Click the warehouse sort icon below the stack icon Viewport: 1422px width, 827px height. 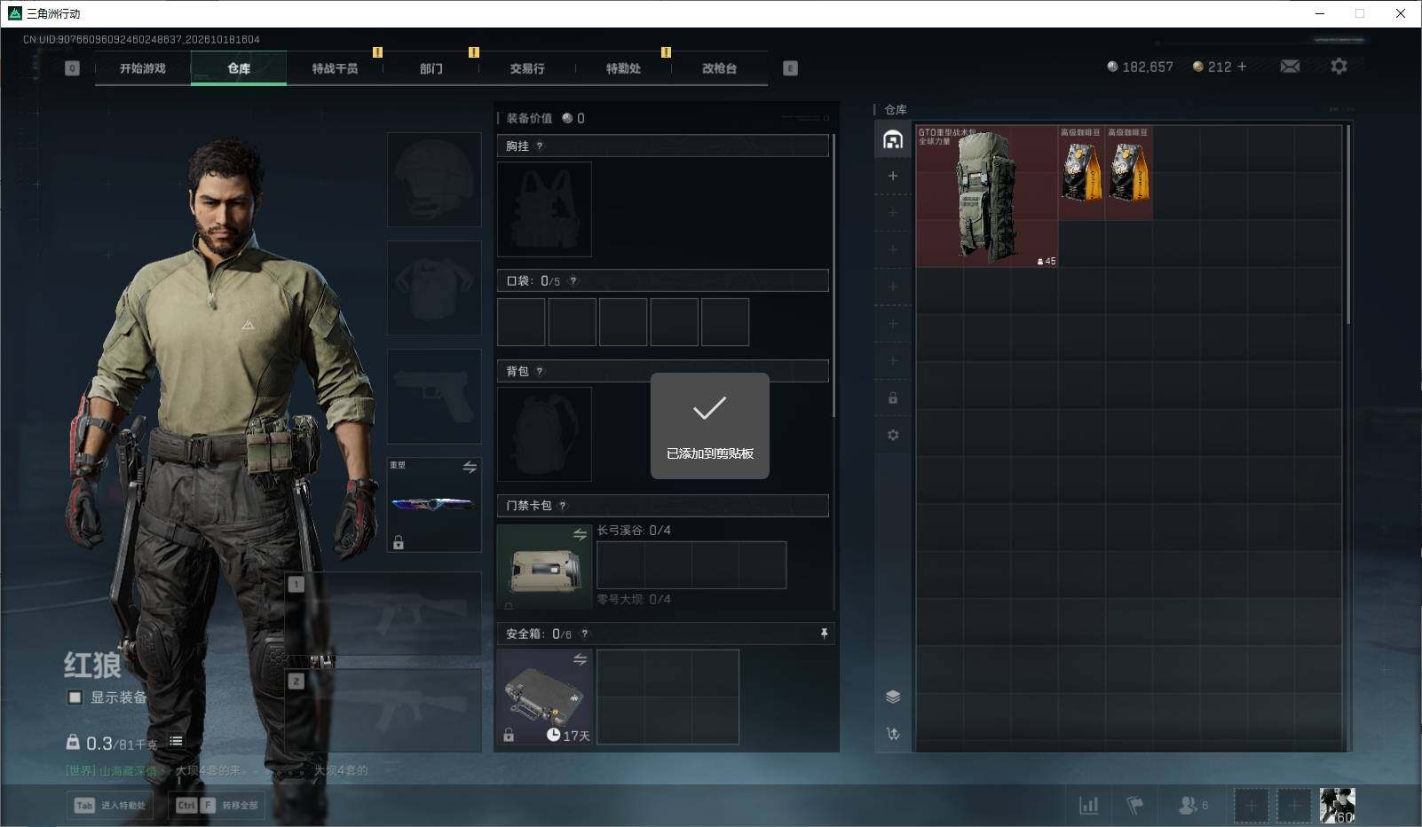click(893, 734)
